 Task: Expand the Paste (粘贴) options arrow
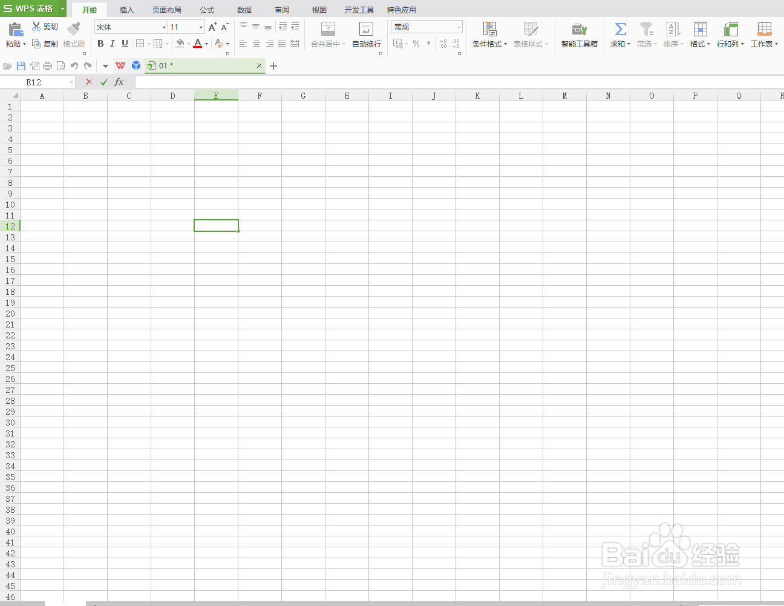(25, 44)
